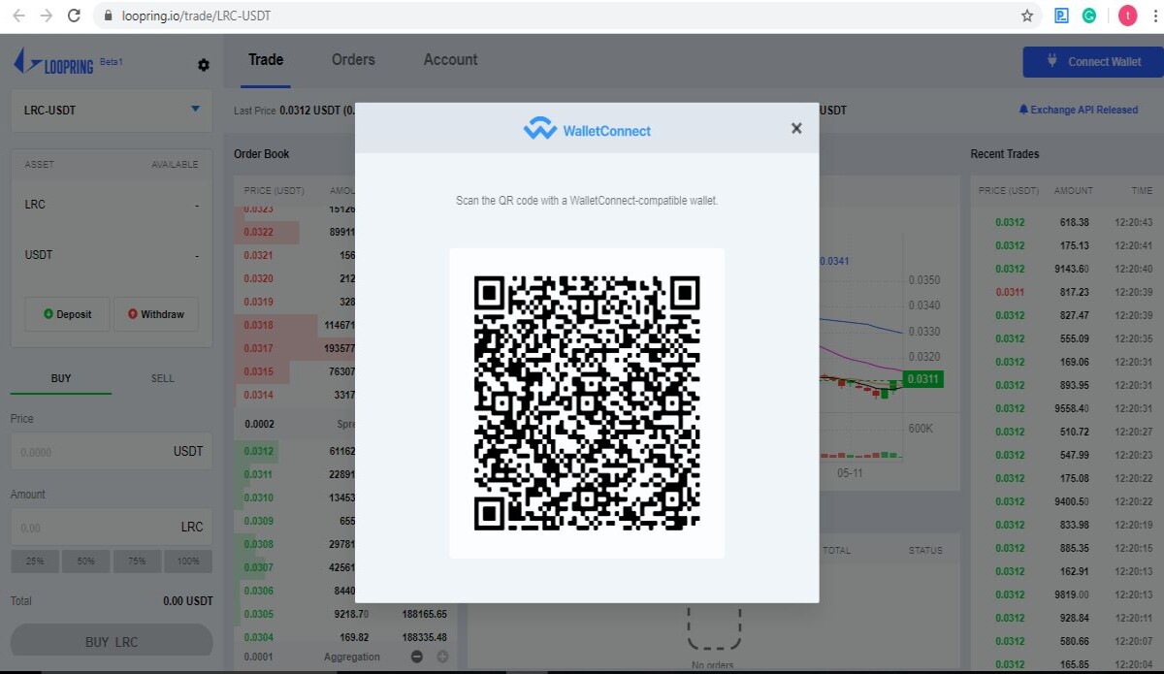
Task: Select sell order at price 0.0314
Action: (258, 395)
